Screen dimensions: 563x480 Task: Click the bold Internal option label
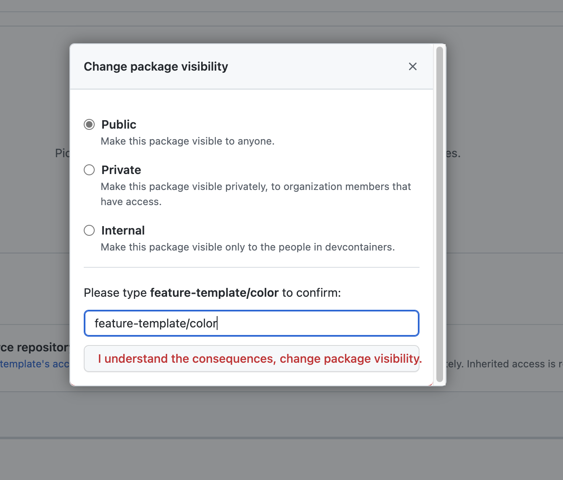[123, 230]
